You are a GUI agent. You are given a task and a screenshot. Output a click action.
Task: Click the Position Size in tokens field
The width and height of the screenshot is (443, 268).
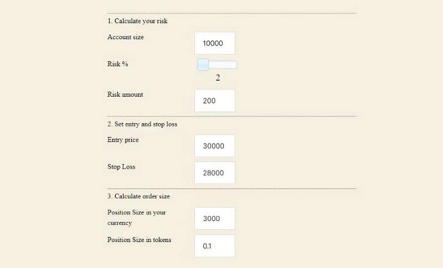215,246
